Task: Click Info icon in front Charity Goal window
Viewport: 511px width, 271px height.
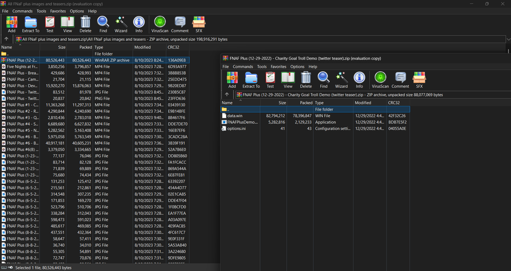Action: pos(359,80)
